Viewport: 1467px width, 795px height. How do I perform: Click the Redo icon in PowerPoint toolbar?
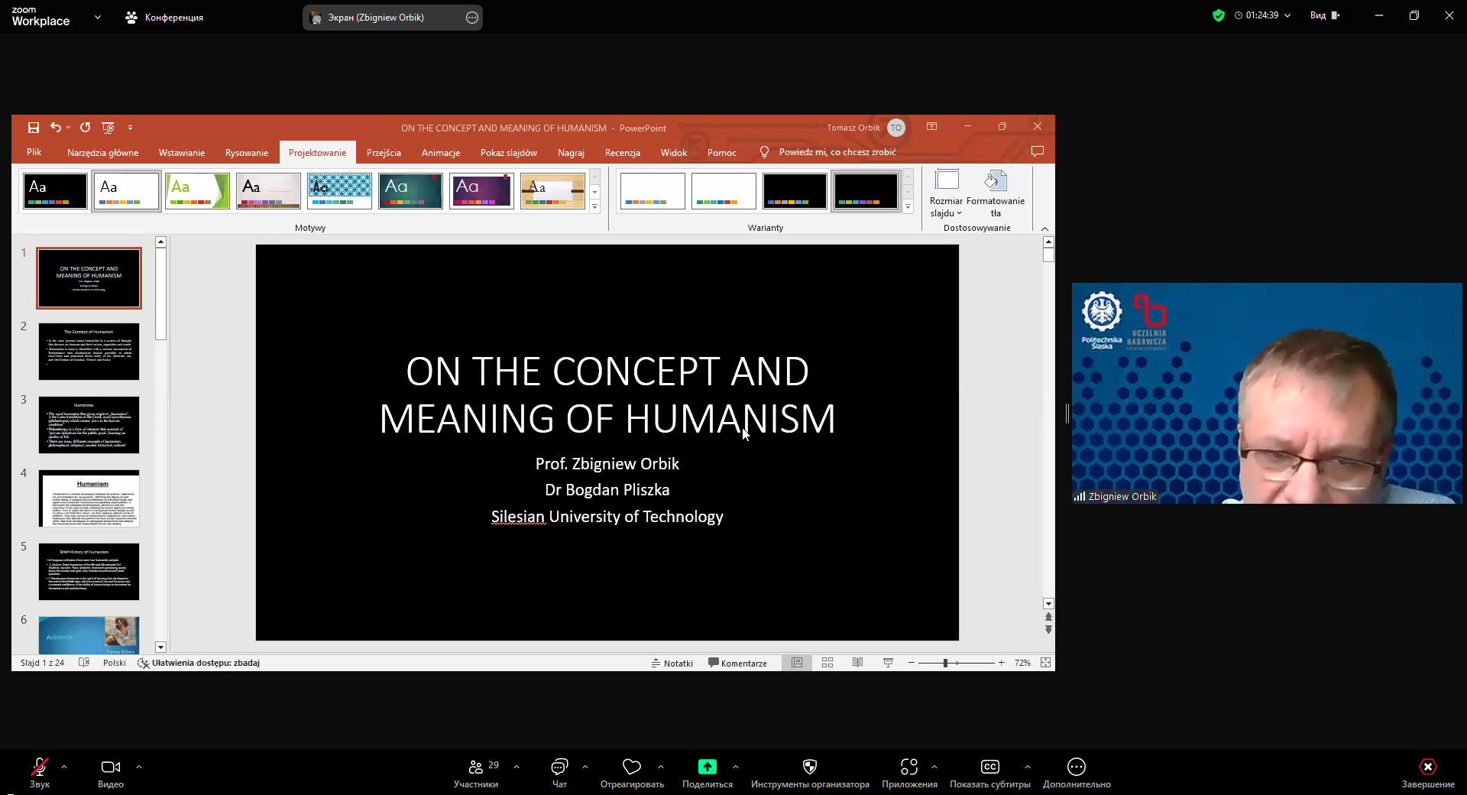coord(85,128)
